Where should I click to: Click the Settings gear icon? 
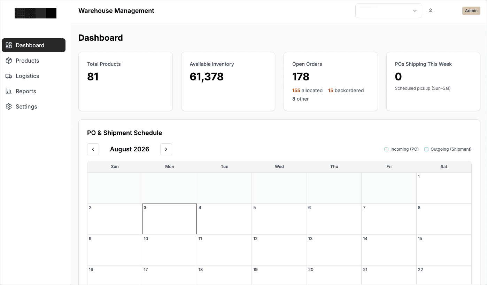coord(9,106)
